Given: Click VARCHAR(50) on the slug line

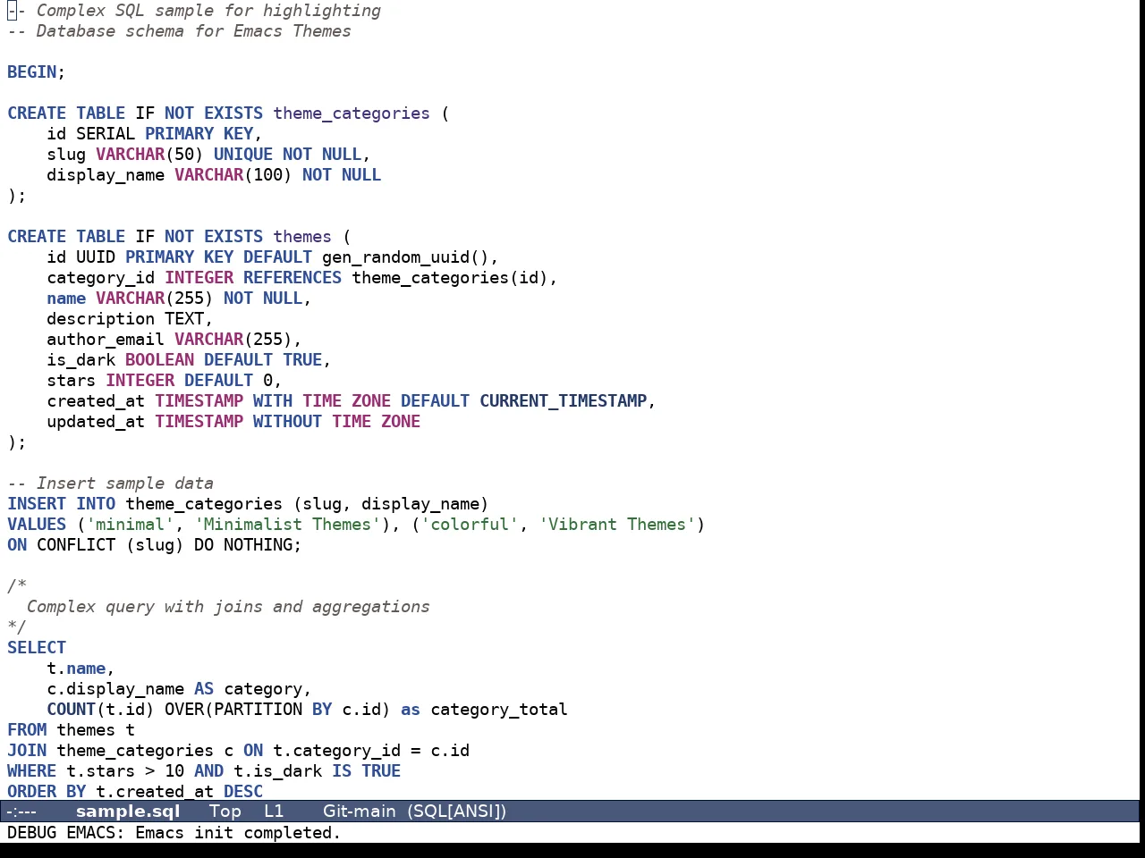Looking at the screenshot, I should click(149, 155).
